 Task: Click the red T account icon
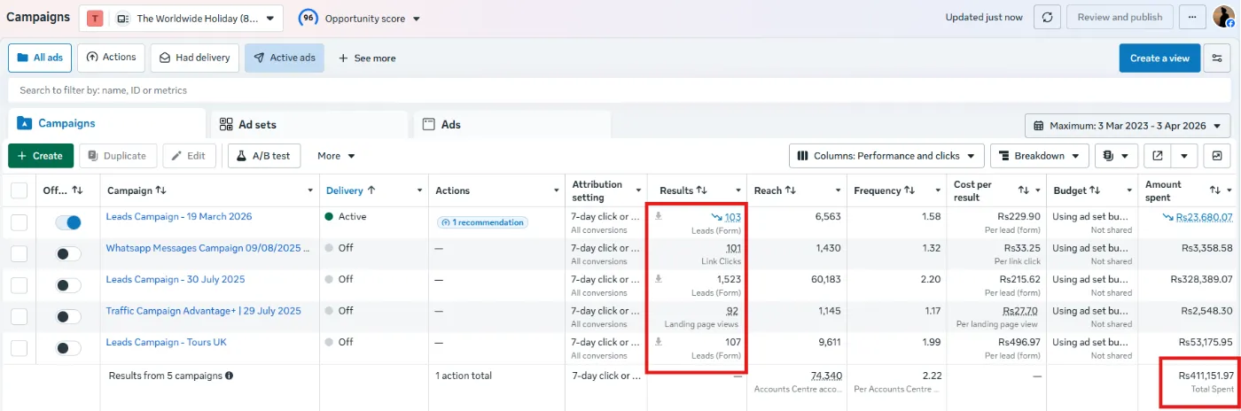point(95,18)
